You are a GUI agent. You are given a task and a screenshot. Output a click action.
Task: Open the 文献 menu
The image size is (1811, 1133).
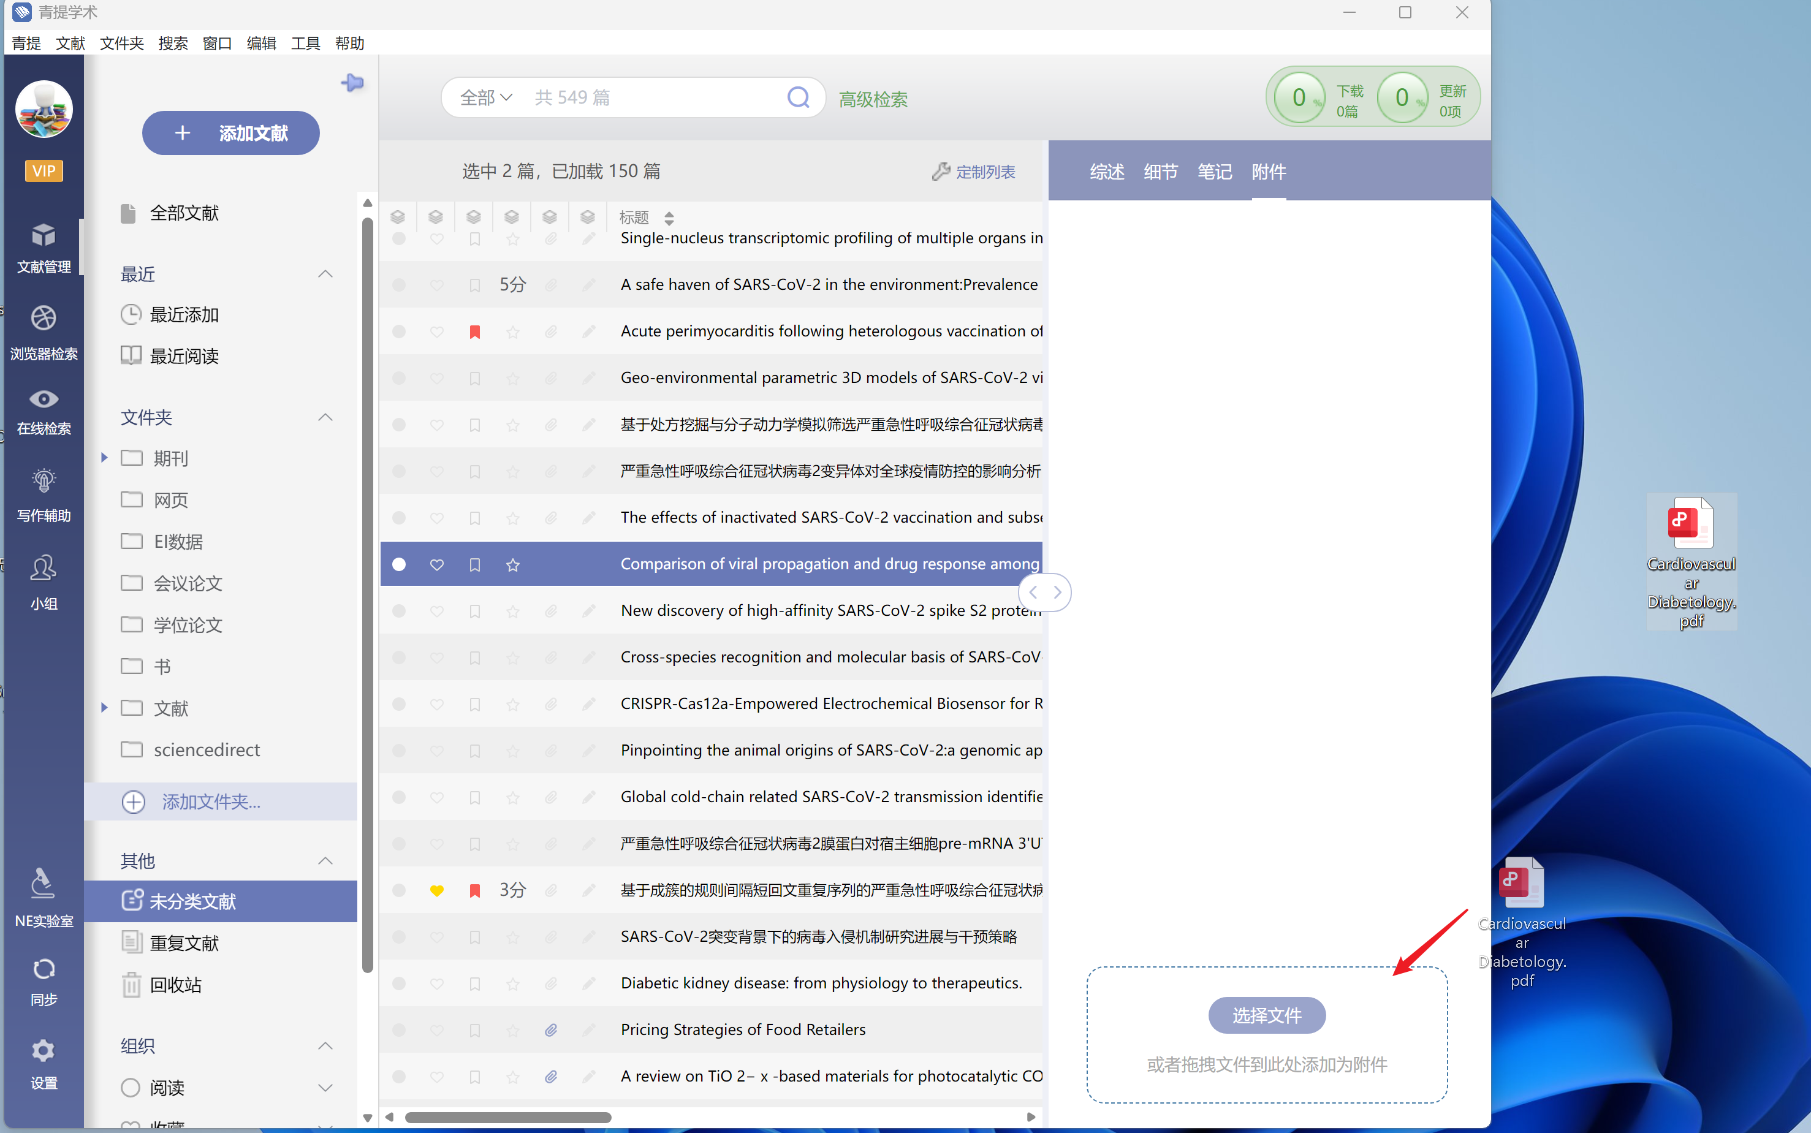[x=70, y=43]
